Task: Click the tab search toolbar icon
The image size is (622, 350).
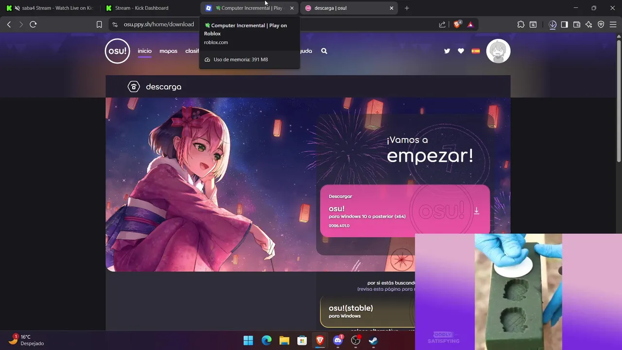Action: pos(533,24)
